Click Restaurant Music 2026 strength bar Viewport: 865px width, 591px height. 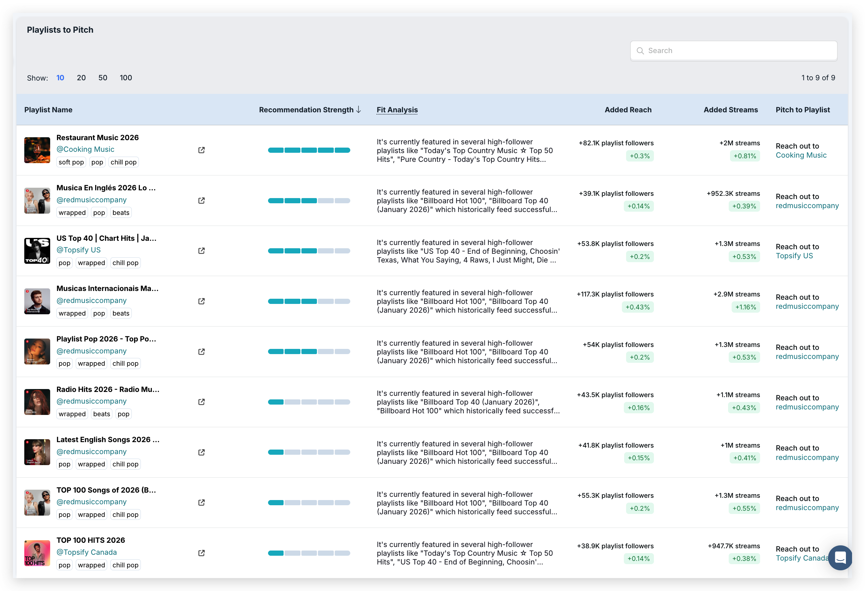coord(309,151)
